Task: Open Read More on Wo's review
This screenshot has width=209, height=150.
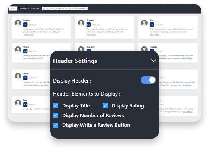Action: pos(154,35)
